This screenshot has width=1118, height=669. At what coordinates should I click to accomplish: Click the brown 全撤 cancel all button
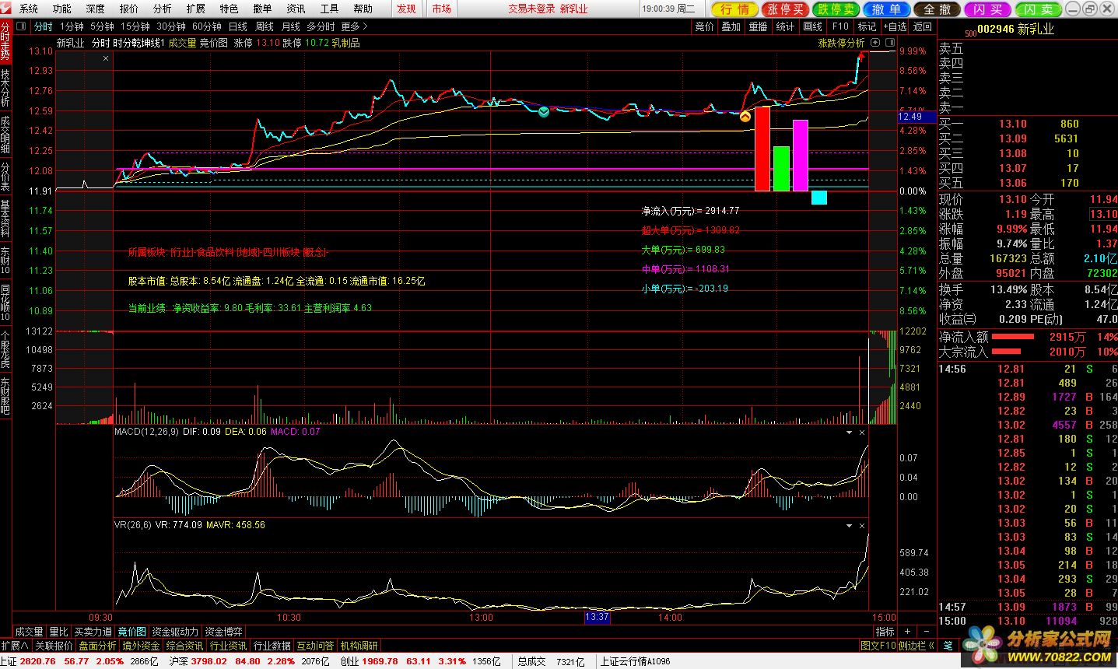(x=938, y=9)
